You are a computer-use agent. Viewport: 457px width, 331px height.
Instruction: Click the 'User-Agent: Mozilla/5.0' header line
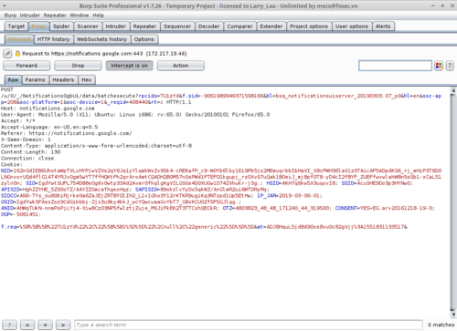click(x=135, y=115)
